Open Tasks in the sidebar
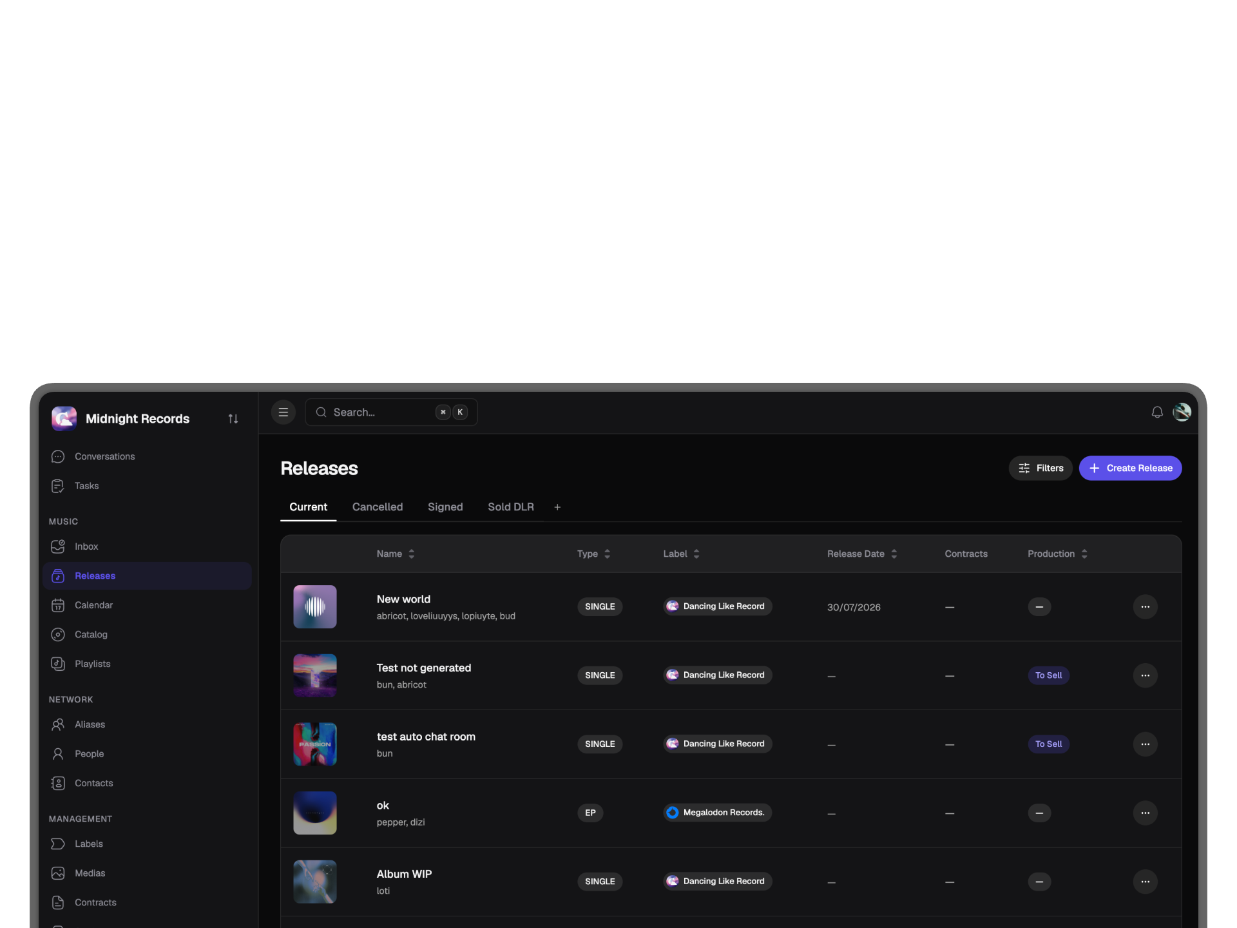 tap(147, 486)
